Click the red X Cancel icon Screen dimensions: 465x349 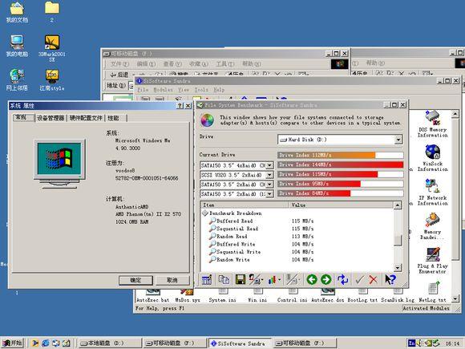click(x=373, y=279)
